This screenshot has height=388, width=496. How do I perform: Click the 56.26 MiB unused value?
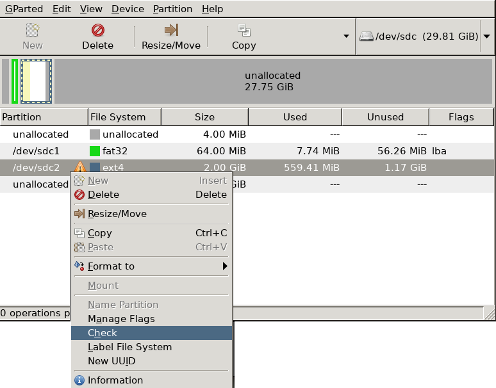402,151
